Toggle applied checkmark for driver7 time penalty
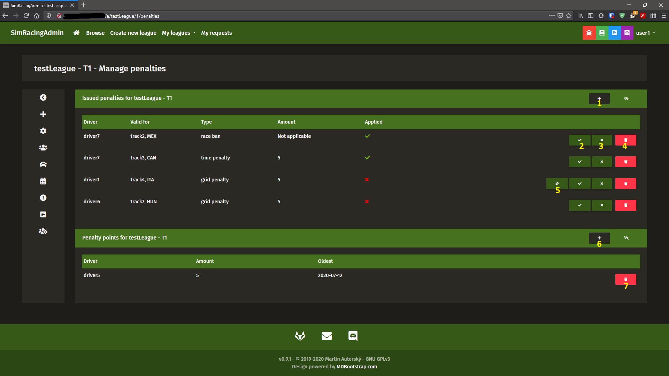Screen dimensions: 669x376 579,161
